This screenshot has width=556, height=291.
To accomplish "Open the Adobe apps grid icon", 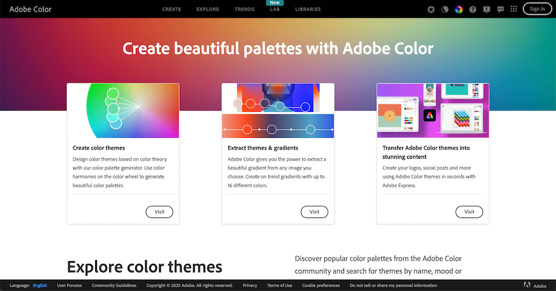I will (513, 9).
